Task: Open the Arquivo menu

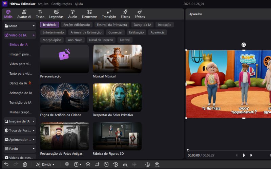Action: (x=43, y=4)
